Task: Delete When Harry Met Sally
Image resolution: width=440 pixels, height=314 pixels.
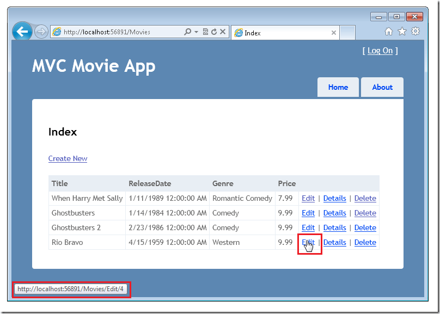Action: 365,198
